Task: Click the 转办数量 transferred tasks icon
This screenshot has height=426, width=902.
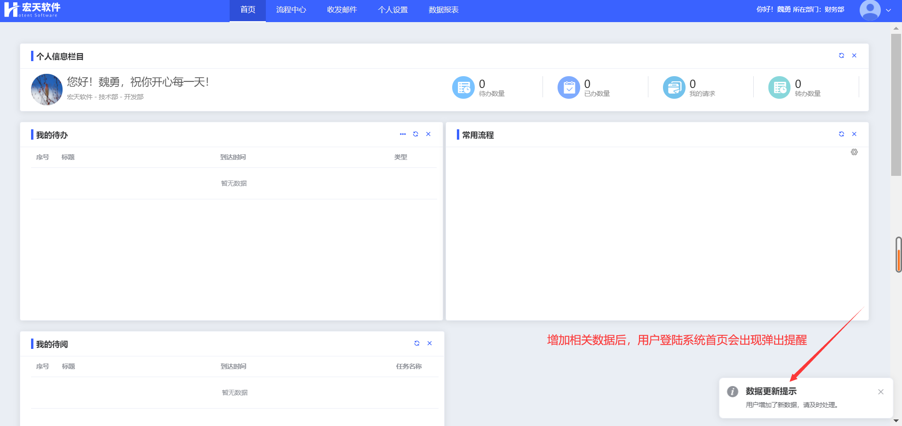Action: tap(779, 87)
